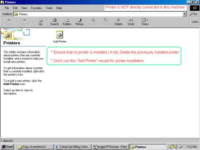Expand the Address bar dropdown
This screenshot has width=200, height=150.
185,14
